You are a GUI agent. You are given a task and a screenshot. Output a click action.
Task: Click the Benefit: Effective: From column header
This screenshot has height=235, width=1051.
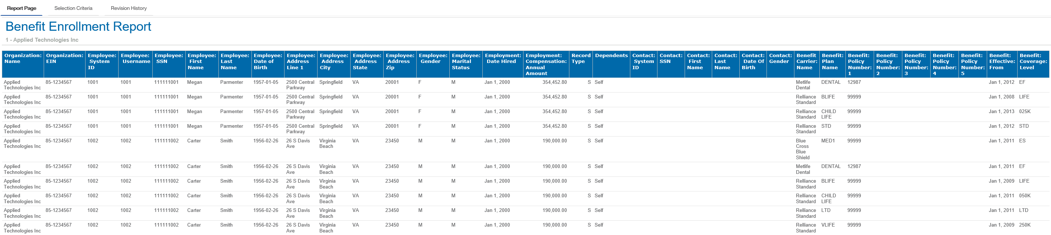coord(1002,61)
